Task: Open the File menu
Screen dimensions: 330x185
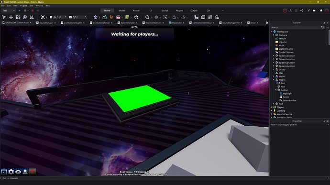Action: [x=3, y=6]
